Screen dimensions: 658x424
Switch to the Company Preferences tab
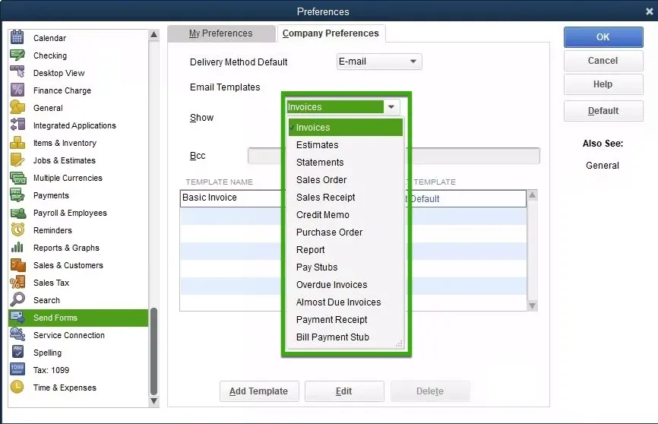[331, 33]
